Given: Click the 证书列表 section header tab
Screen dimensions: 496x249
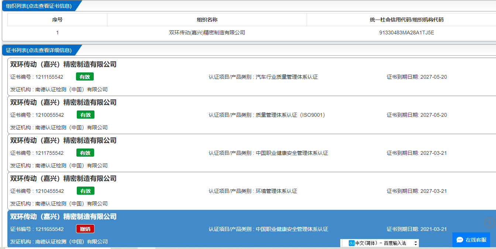Looking at the screenshot, I should (39, 50).
